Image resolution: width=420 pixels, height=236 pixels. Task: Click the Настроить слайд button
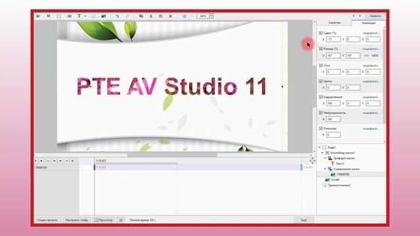(77, 220)
